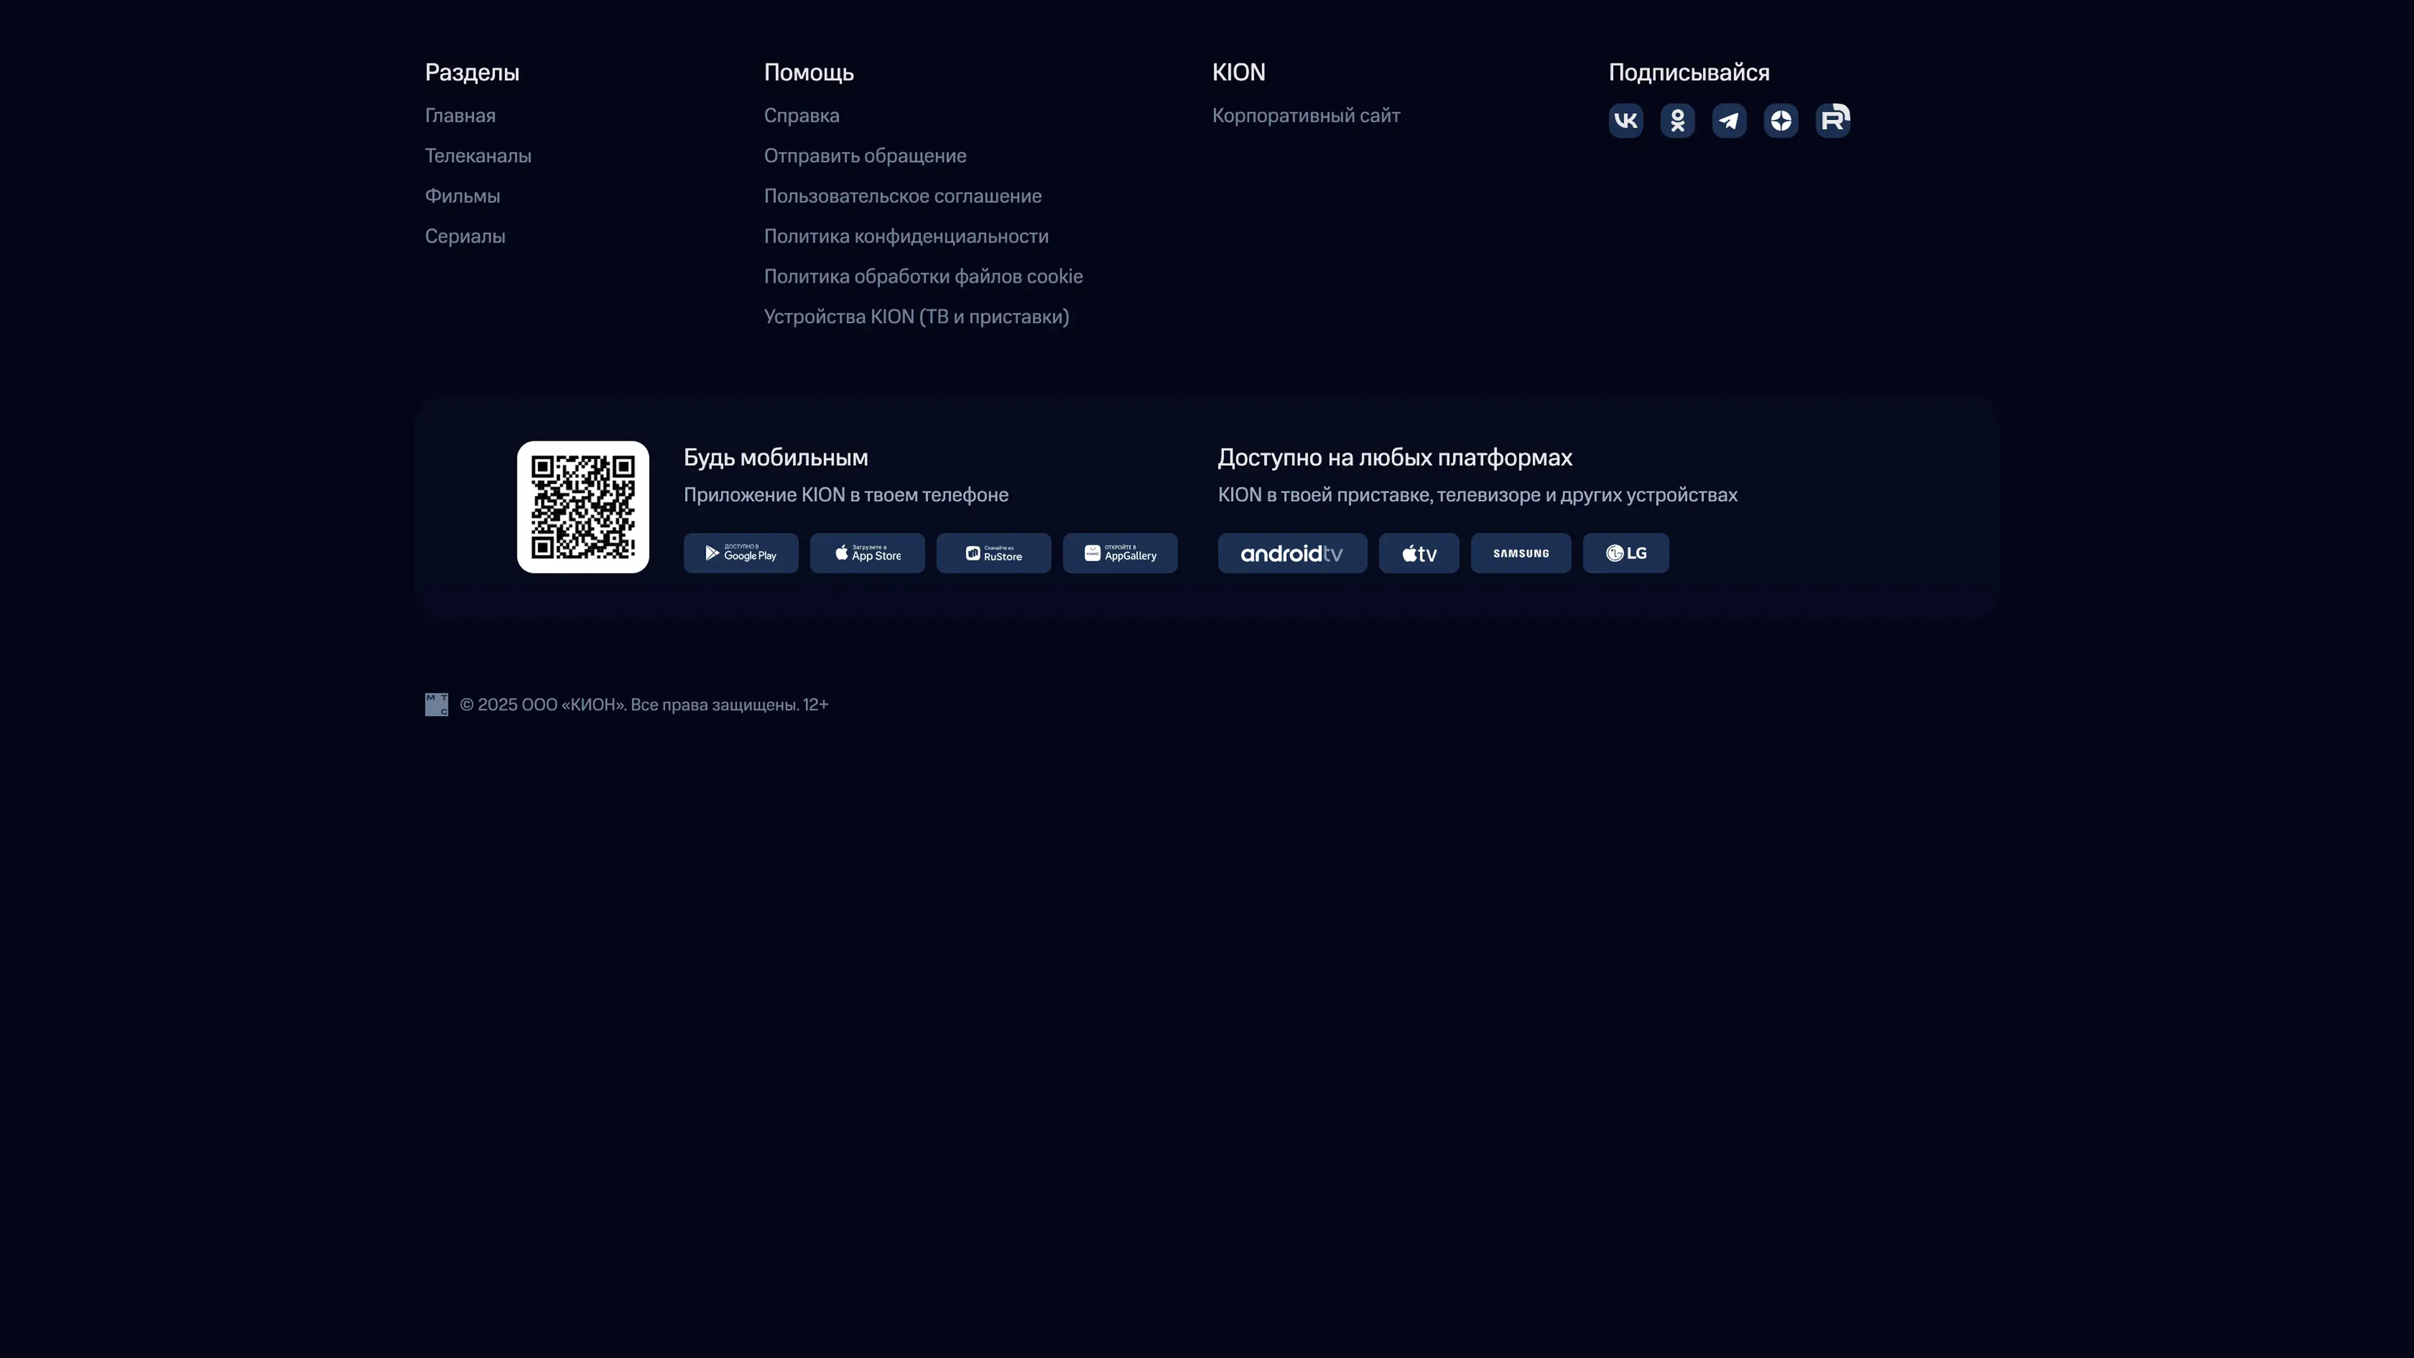Open the AppGallery download badge
The height and width of the screenshot is (1358, 2414).
click(x=1120, y=553)
